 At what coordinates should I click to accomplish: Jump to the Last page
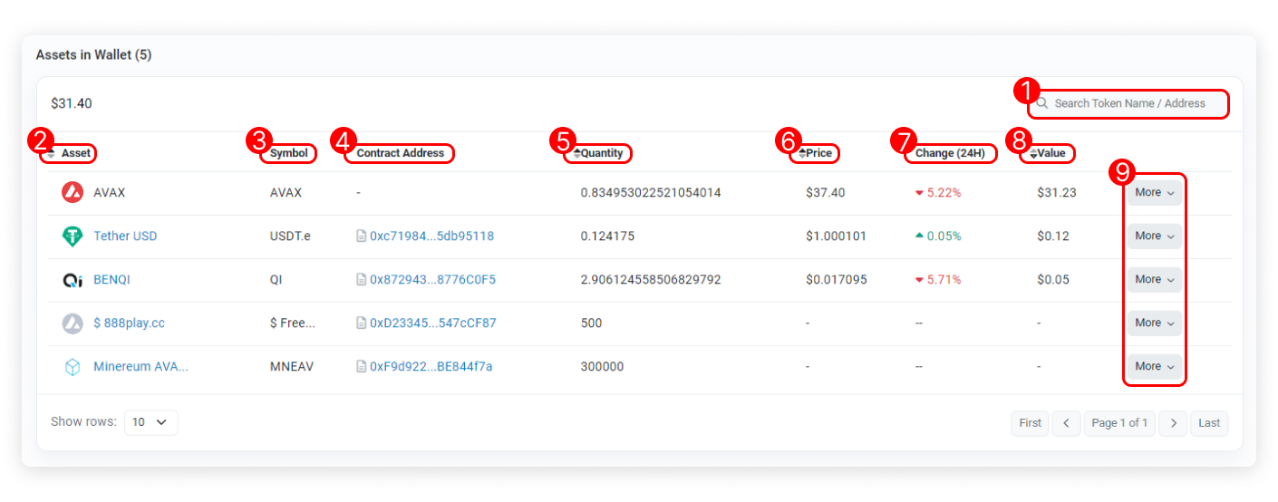point(1209,423)
